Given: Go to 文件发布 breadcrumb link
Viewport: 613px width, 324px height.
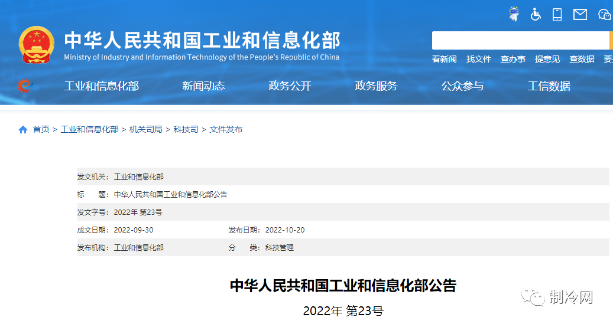Looking at the screenshot, I should (226, 129).
